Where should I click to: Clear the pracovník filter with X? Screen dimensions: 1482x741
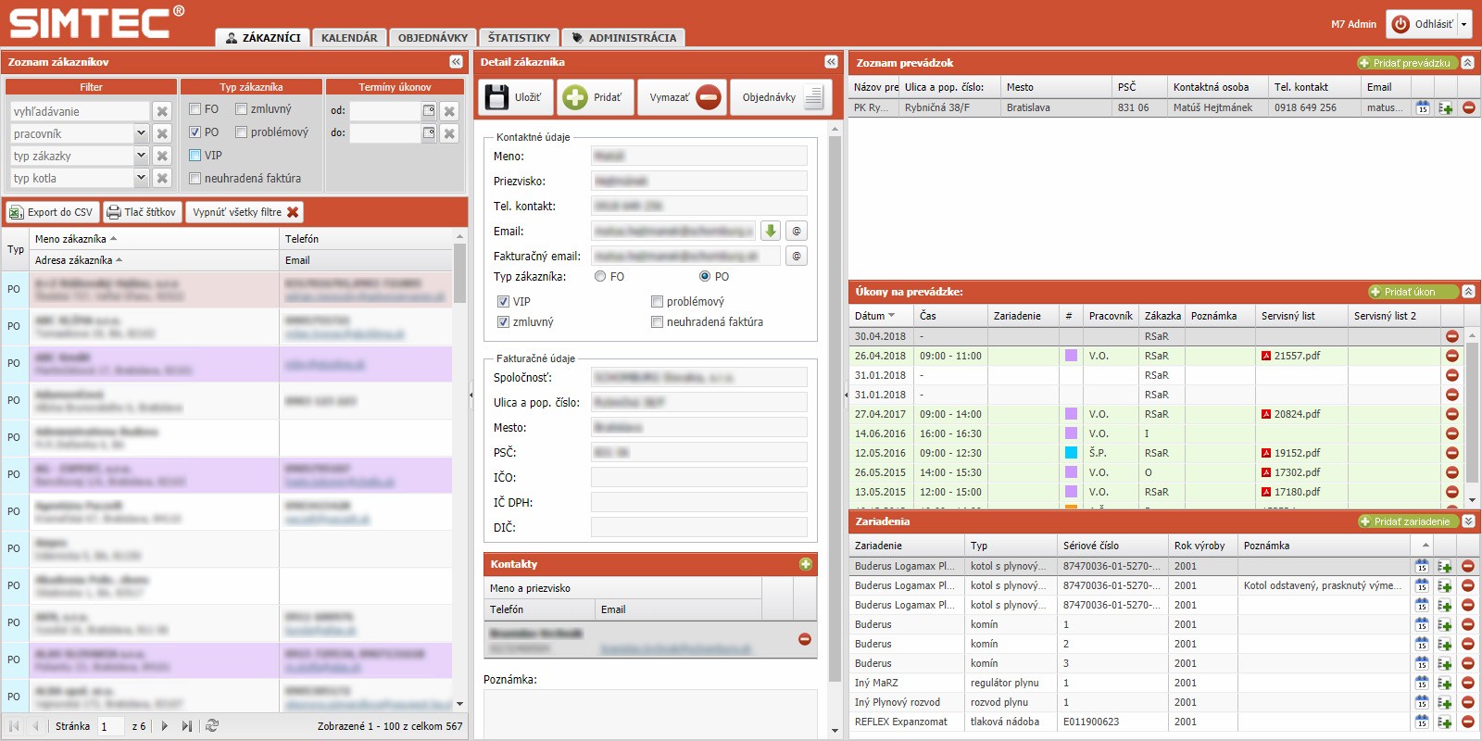coord(162,133)
